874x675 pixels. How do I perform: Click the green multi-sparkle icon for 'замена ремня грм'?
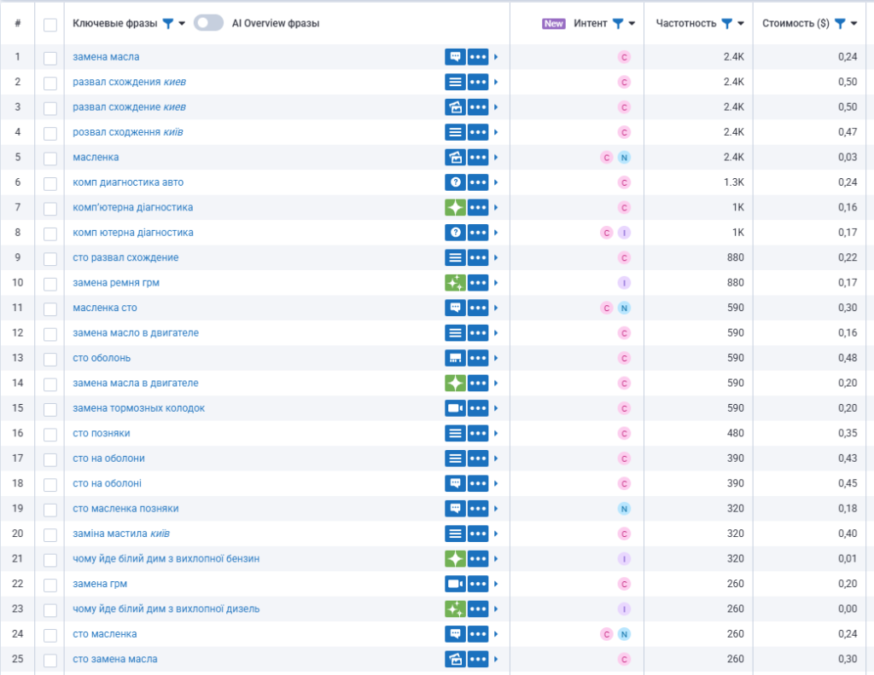coord(455,283)
